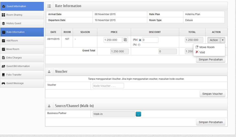Choose Void from the Action menu
Viewport: 236px width, 137px height.
202,52
